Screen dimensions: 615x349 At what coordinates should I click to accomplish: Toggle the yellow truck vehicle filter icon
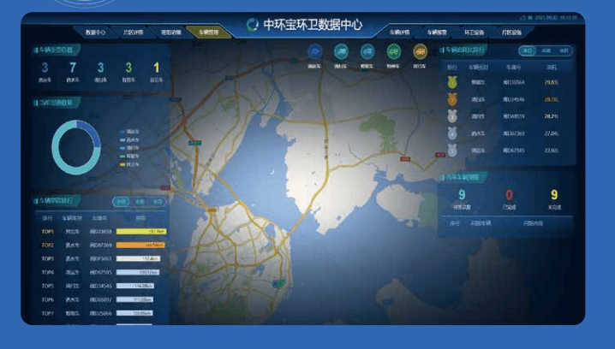(420, 51)
